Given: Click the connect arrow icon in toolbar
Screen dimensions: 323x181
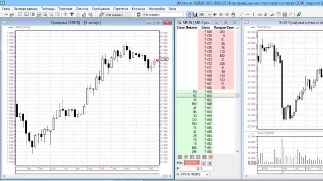Looking at the screenshot, I should (6, 15).
